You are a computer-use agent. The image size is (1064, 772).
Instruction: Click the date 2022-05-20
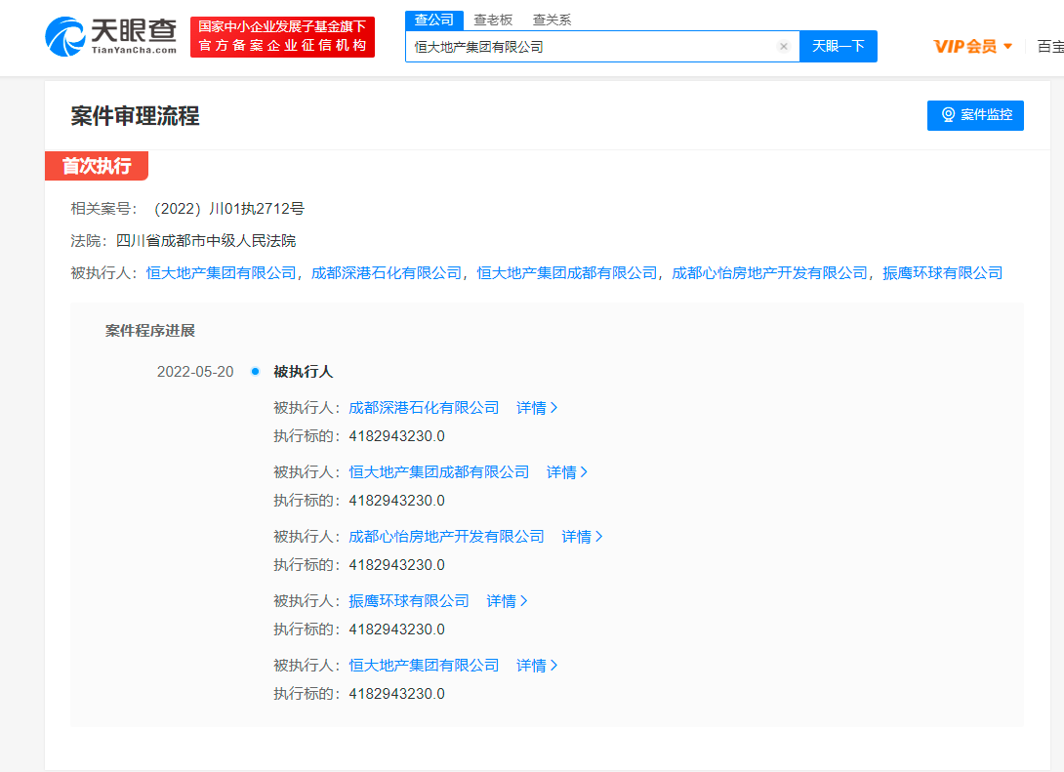click(195, 372)
